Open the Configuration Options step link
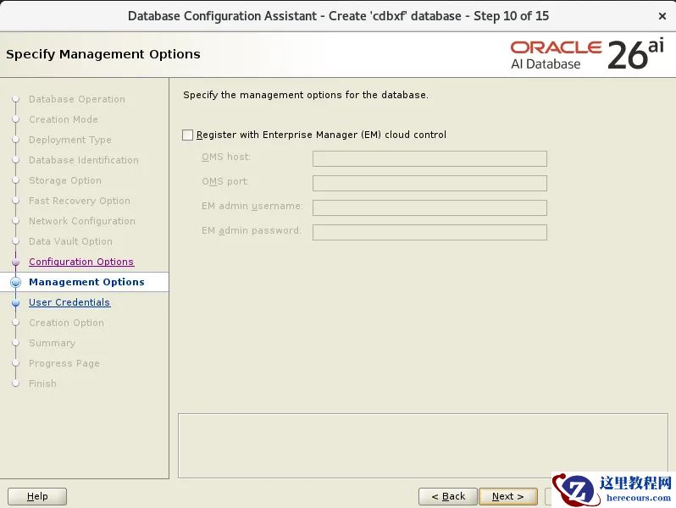This screenshot has height=508, width=676. click(81, 262)
